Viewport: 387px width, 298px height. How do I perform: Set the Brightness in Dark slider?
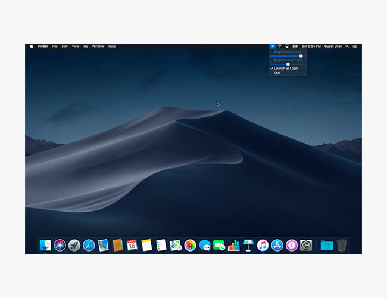tap(288, 56)
